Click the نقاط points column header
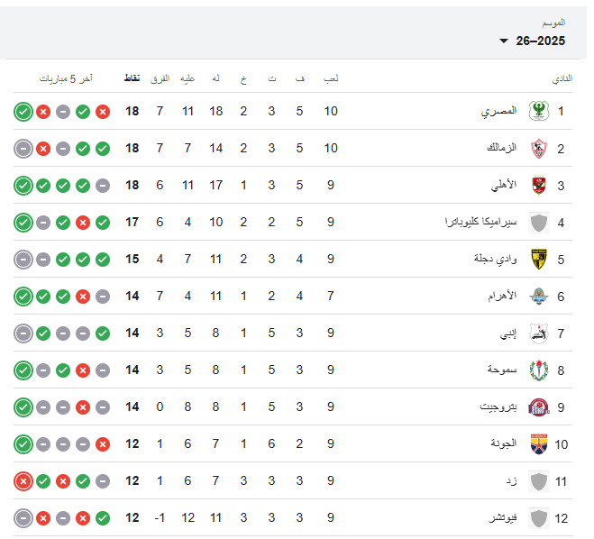The image size is (594, 539). pos(132,78)
